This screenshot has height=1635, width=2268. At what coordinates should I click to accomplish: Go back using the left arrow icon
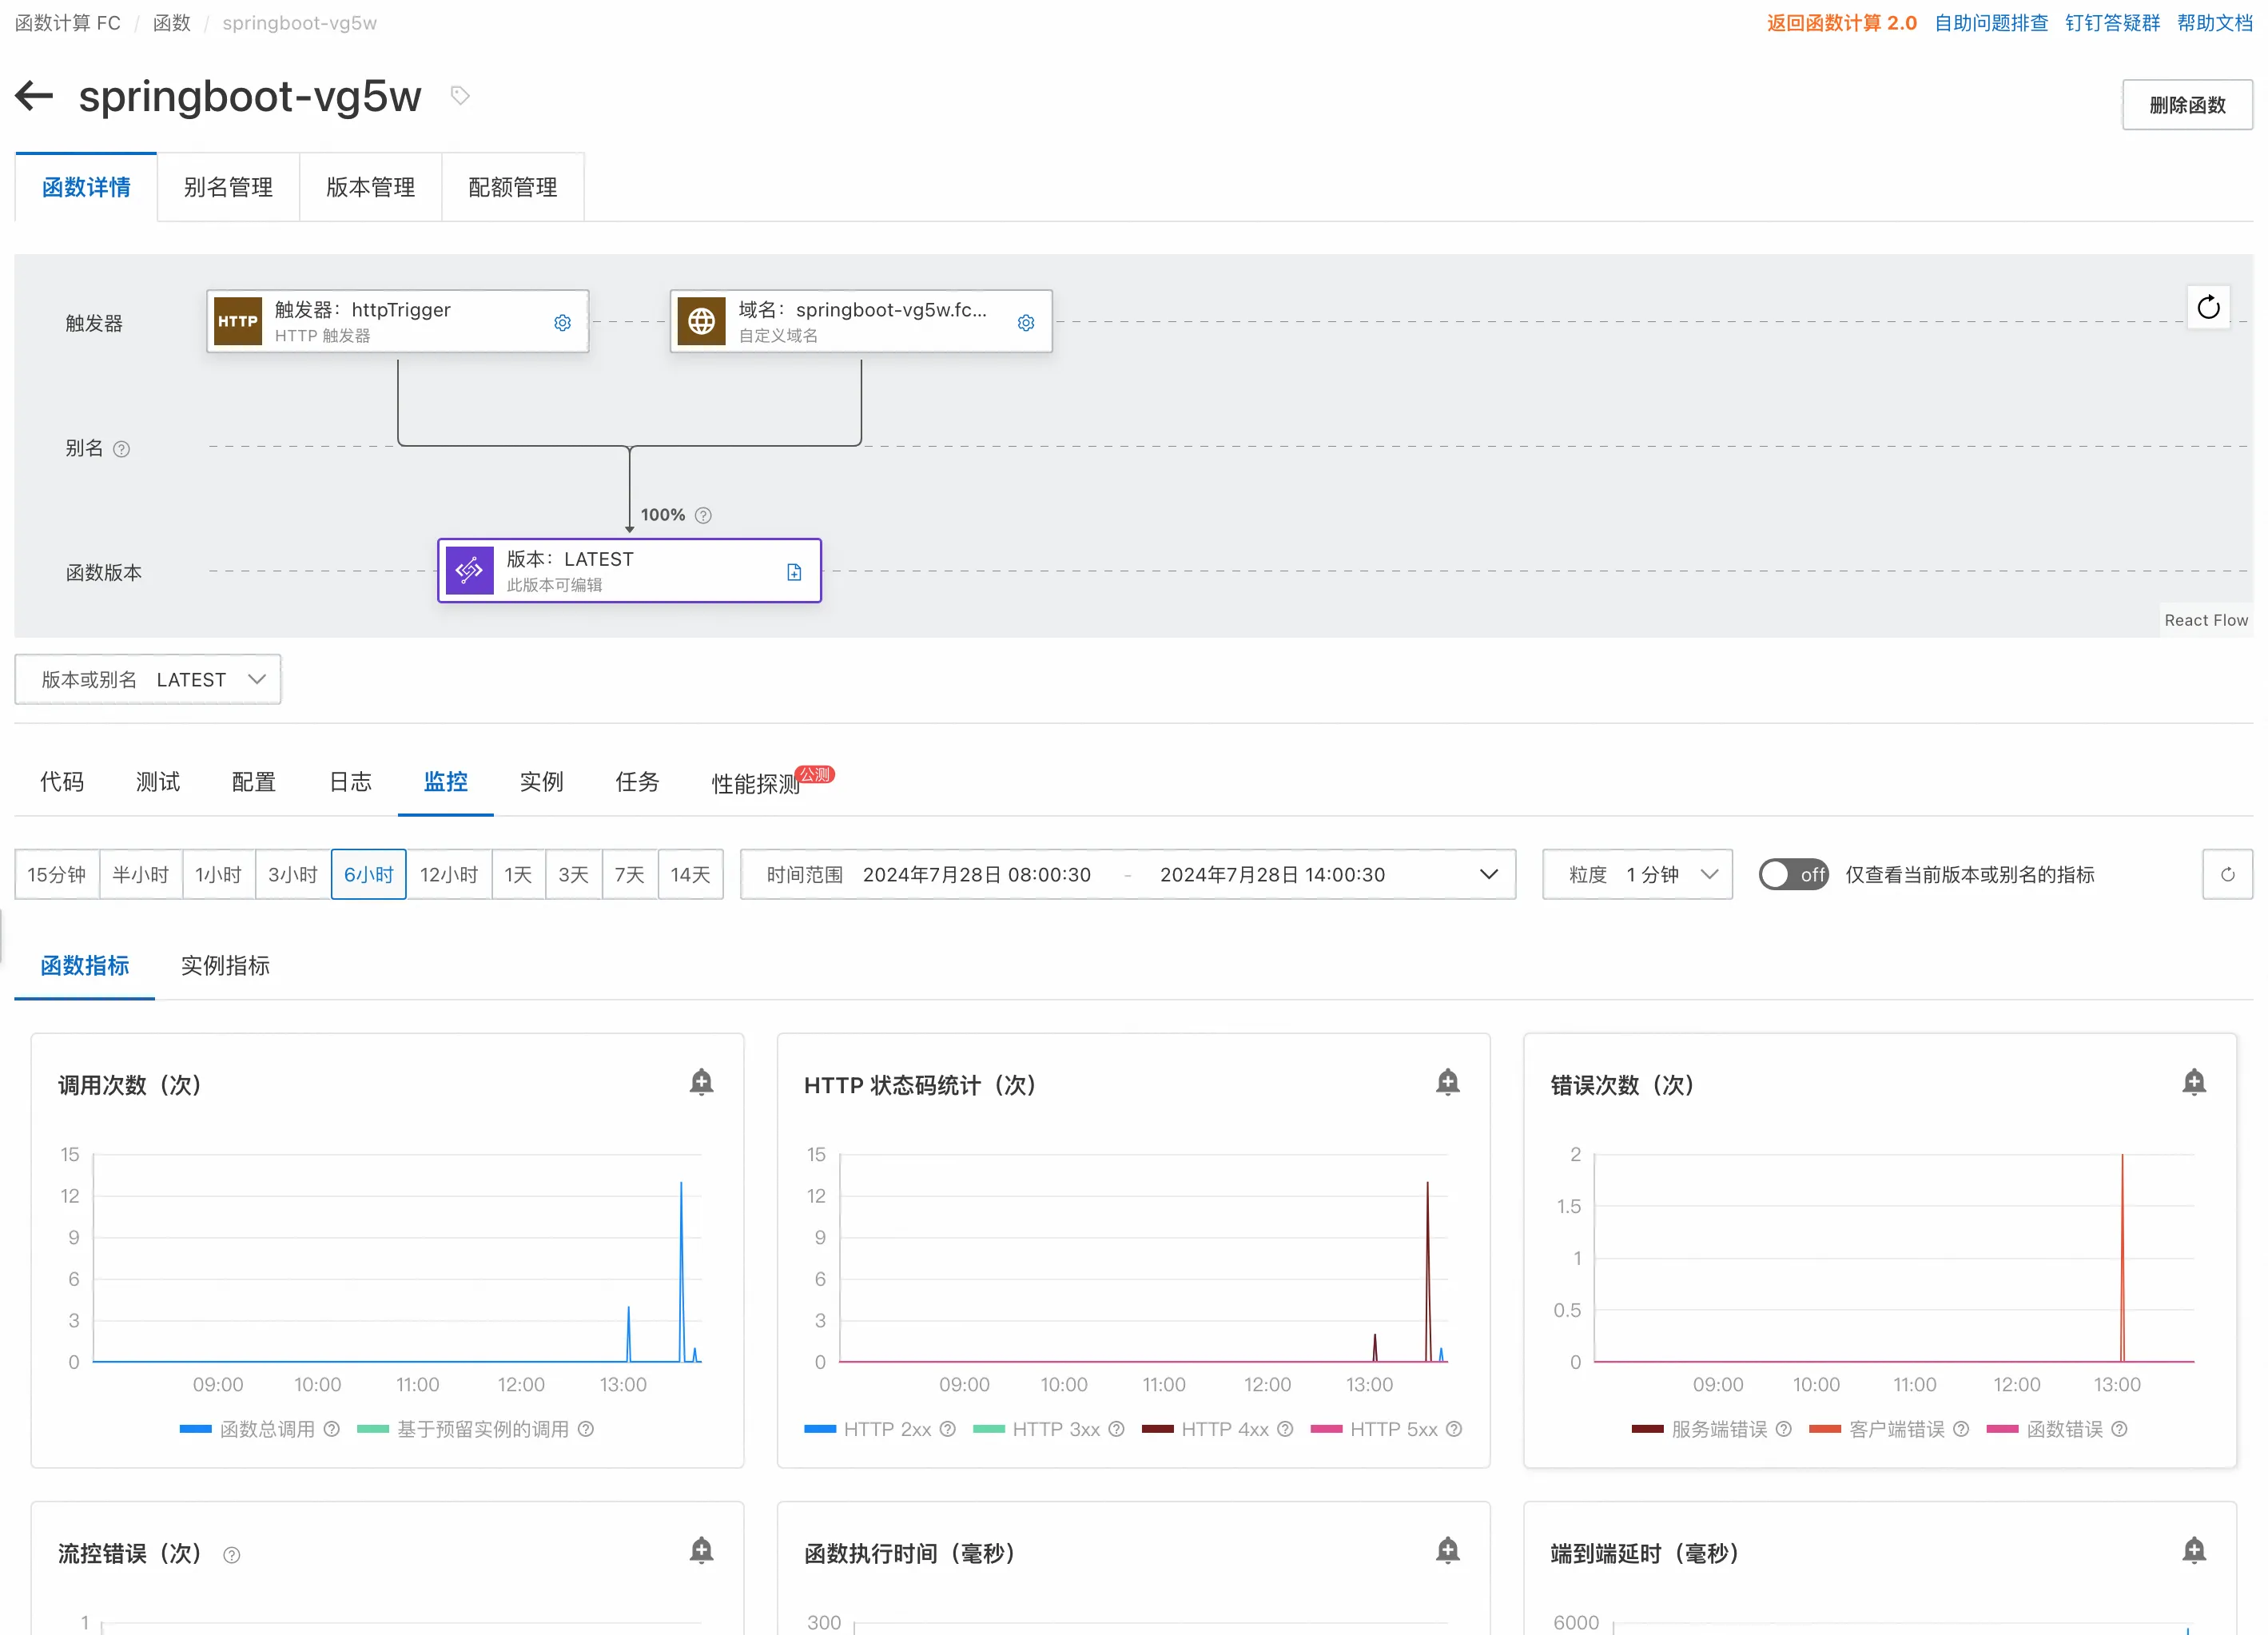click(x=34, y=96)
